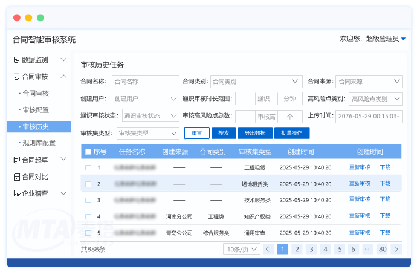
Task: Open the 审核集类型 dropdown
Action: [148, 133]
